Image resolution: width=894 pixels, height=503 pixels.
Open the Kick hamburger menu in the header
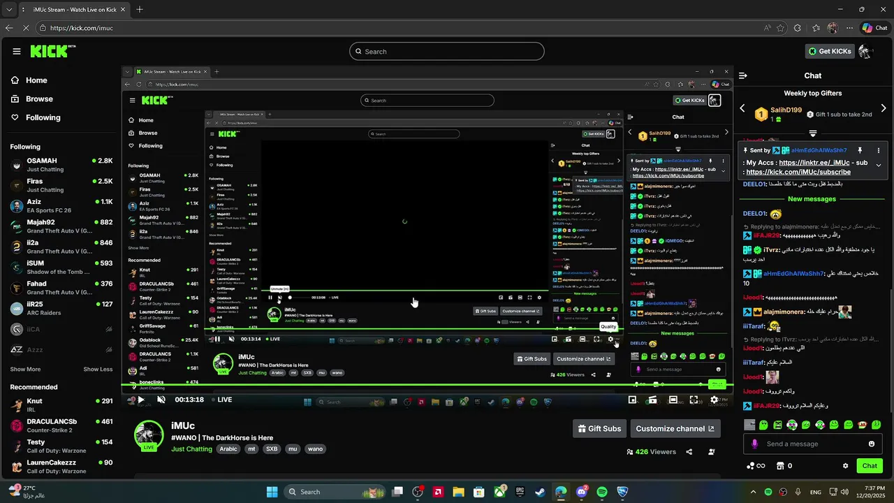(17, 51)
